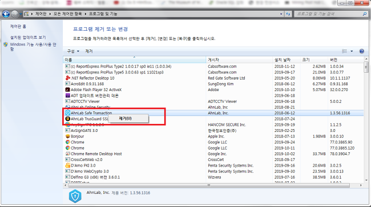
Task: Open the 구성 dropdown menu
Action: point(73,51)
